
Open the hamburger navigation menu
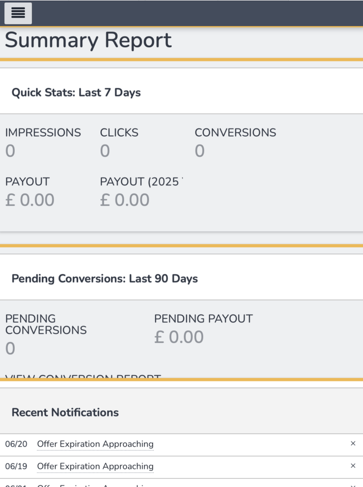(x=18, y=13)
